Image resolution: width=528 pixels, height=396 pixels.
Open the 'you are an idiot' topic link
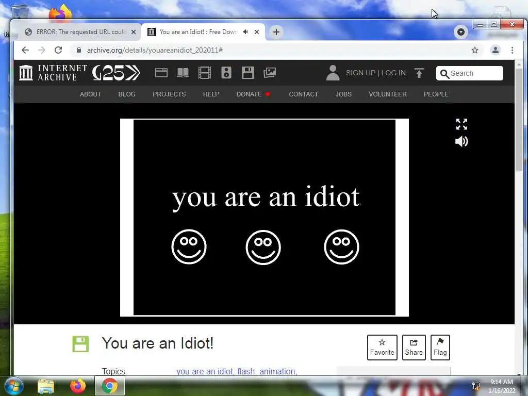(x=205, y=371)
